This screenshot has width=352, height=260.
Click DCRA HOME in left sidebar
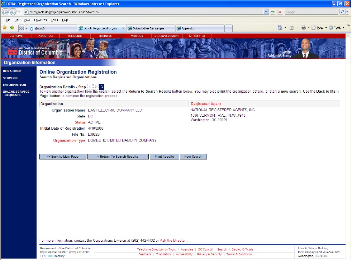[x=12, y=71]
